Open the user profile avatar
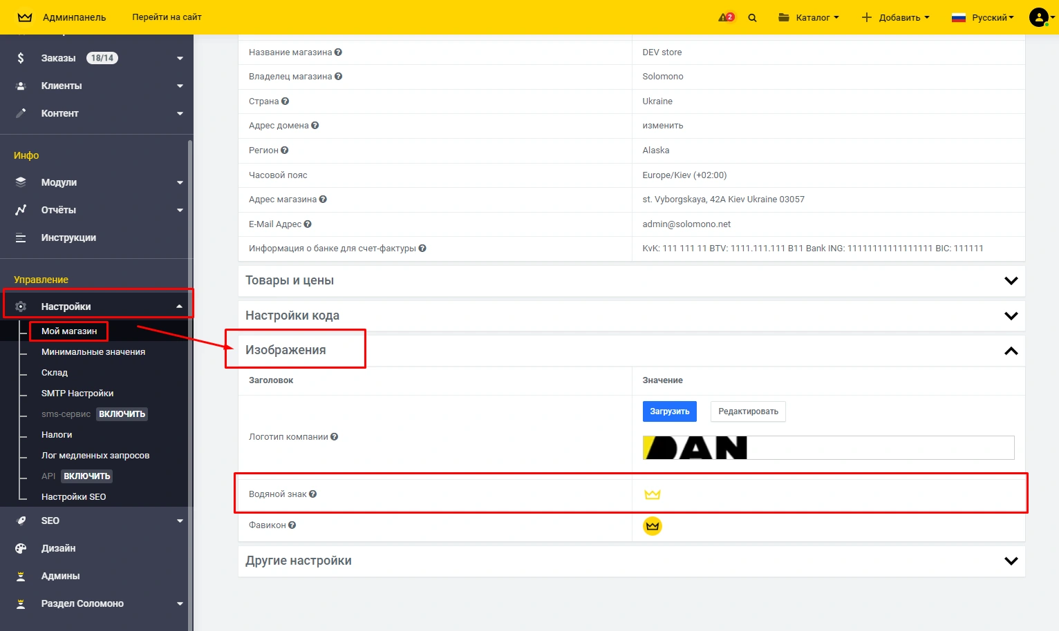 point(1039,17)
